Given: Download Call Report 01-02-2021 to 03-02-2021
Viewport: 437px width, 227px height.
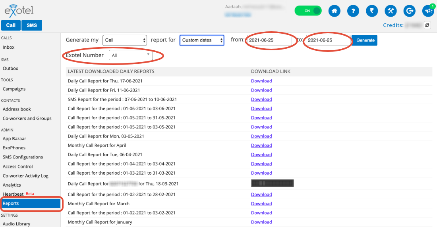Looking at the screenshot, I should 261,213.
